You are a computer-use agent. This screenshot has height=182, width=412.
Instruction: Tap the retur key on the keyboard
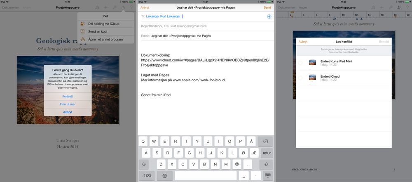[267, 153]
